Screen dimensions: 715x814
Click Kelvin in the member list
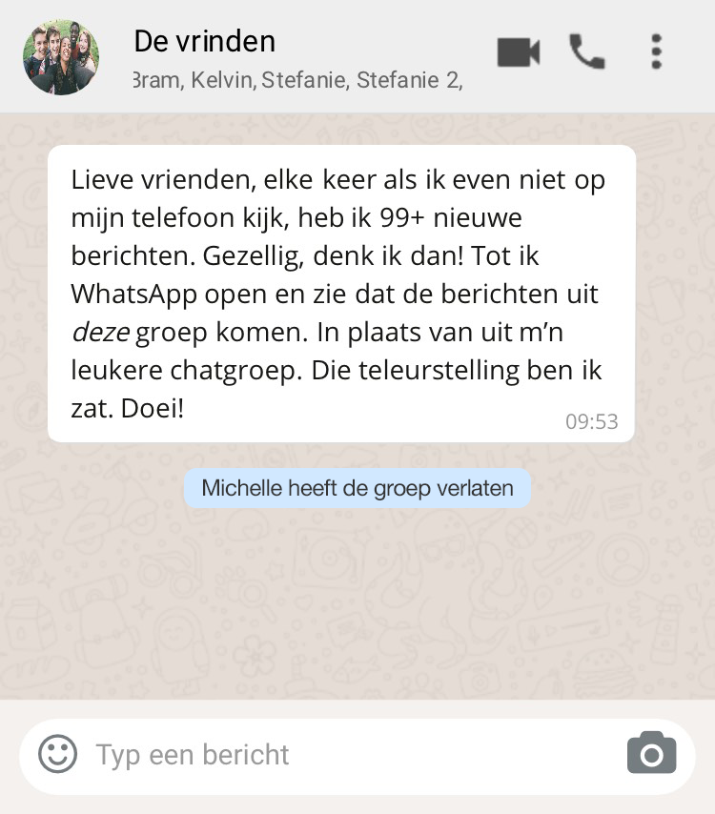tap(223, 80)
